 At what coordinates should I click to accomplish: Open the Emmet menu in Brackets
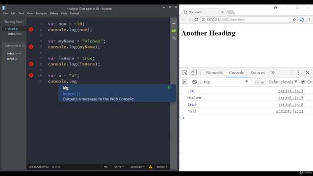pos(74,13)
